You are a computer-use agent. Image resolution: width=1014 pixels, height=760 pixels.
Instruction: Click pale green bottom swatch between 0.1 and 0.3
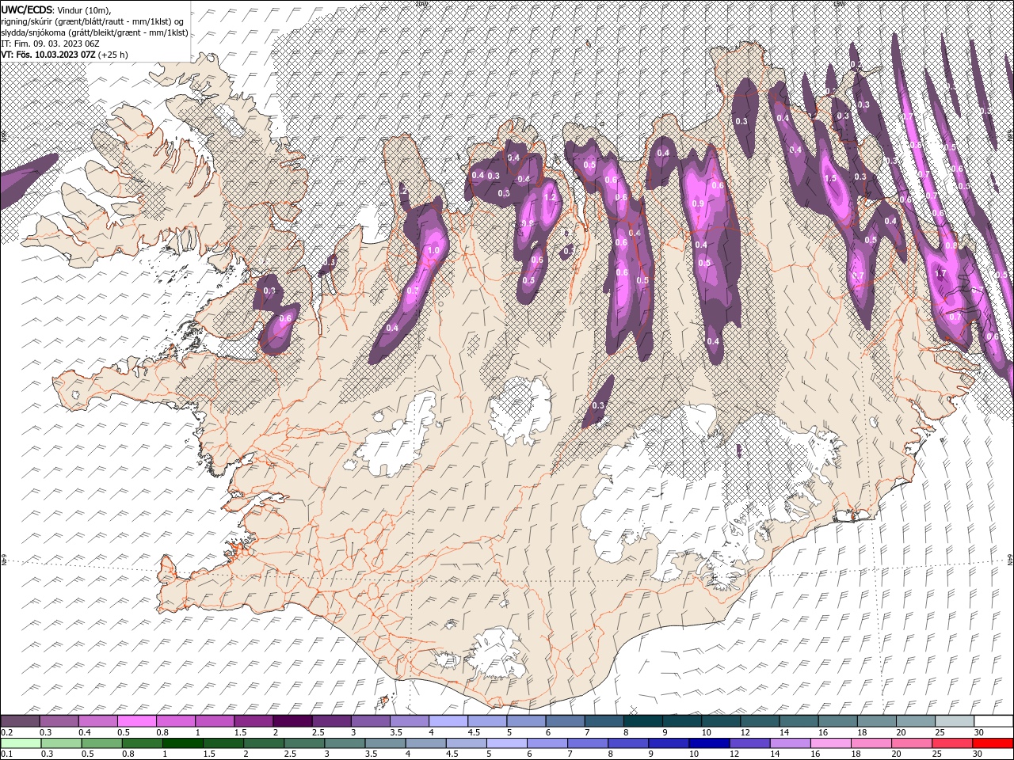point(21,743)
